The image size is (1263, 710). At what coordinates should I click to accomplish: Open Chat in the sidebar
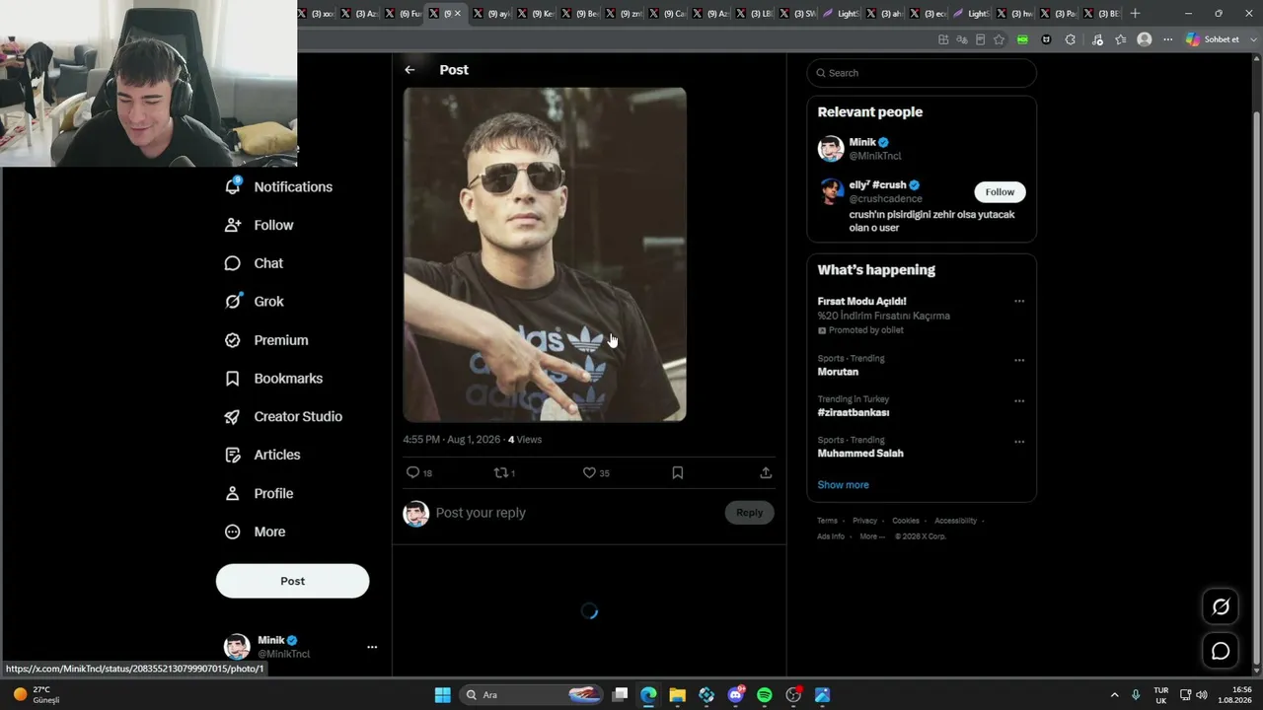[254, 263]
